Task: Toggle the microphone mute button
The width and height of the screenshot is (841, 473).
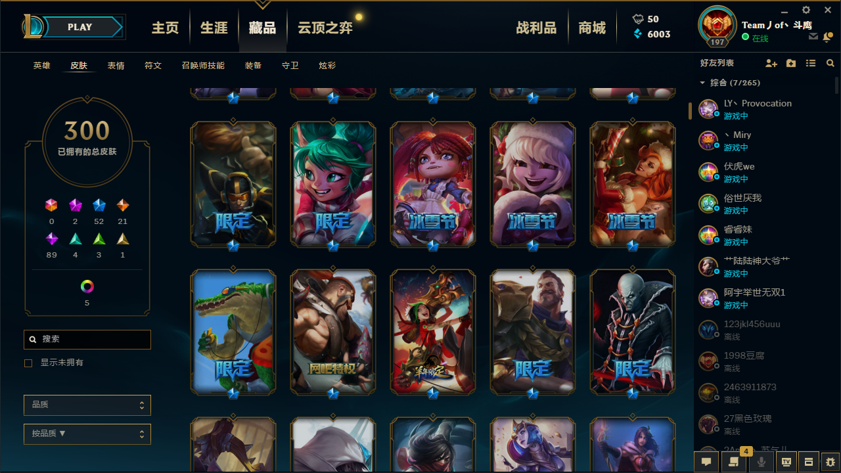Action: (x=761, y=462)
